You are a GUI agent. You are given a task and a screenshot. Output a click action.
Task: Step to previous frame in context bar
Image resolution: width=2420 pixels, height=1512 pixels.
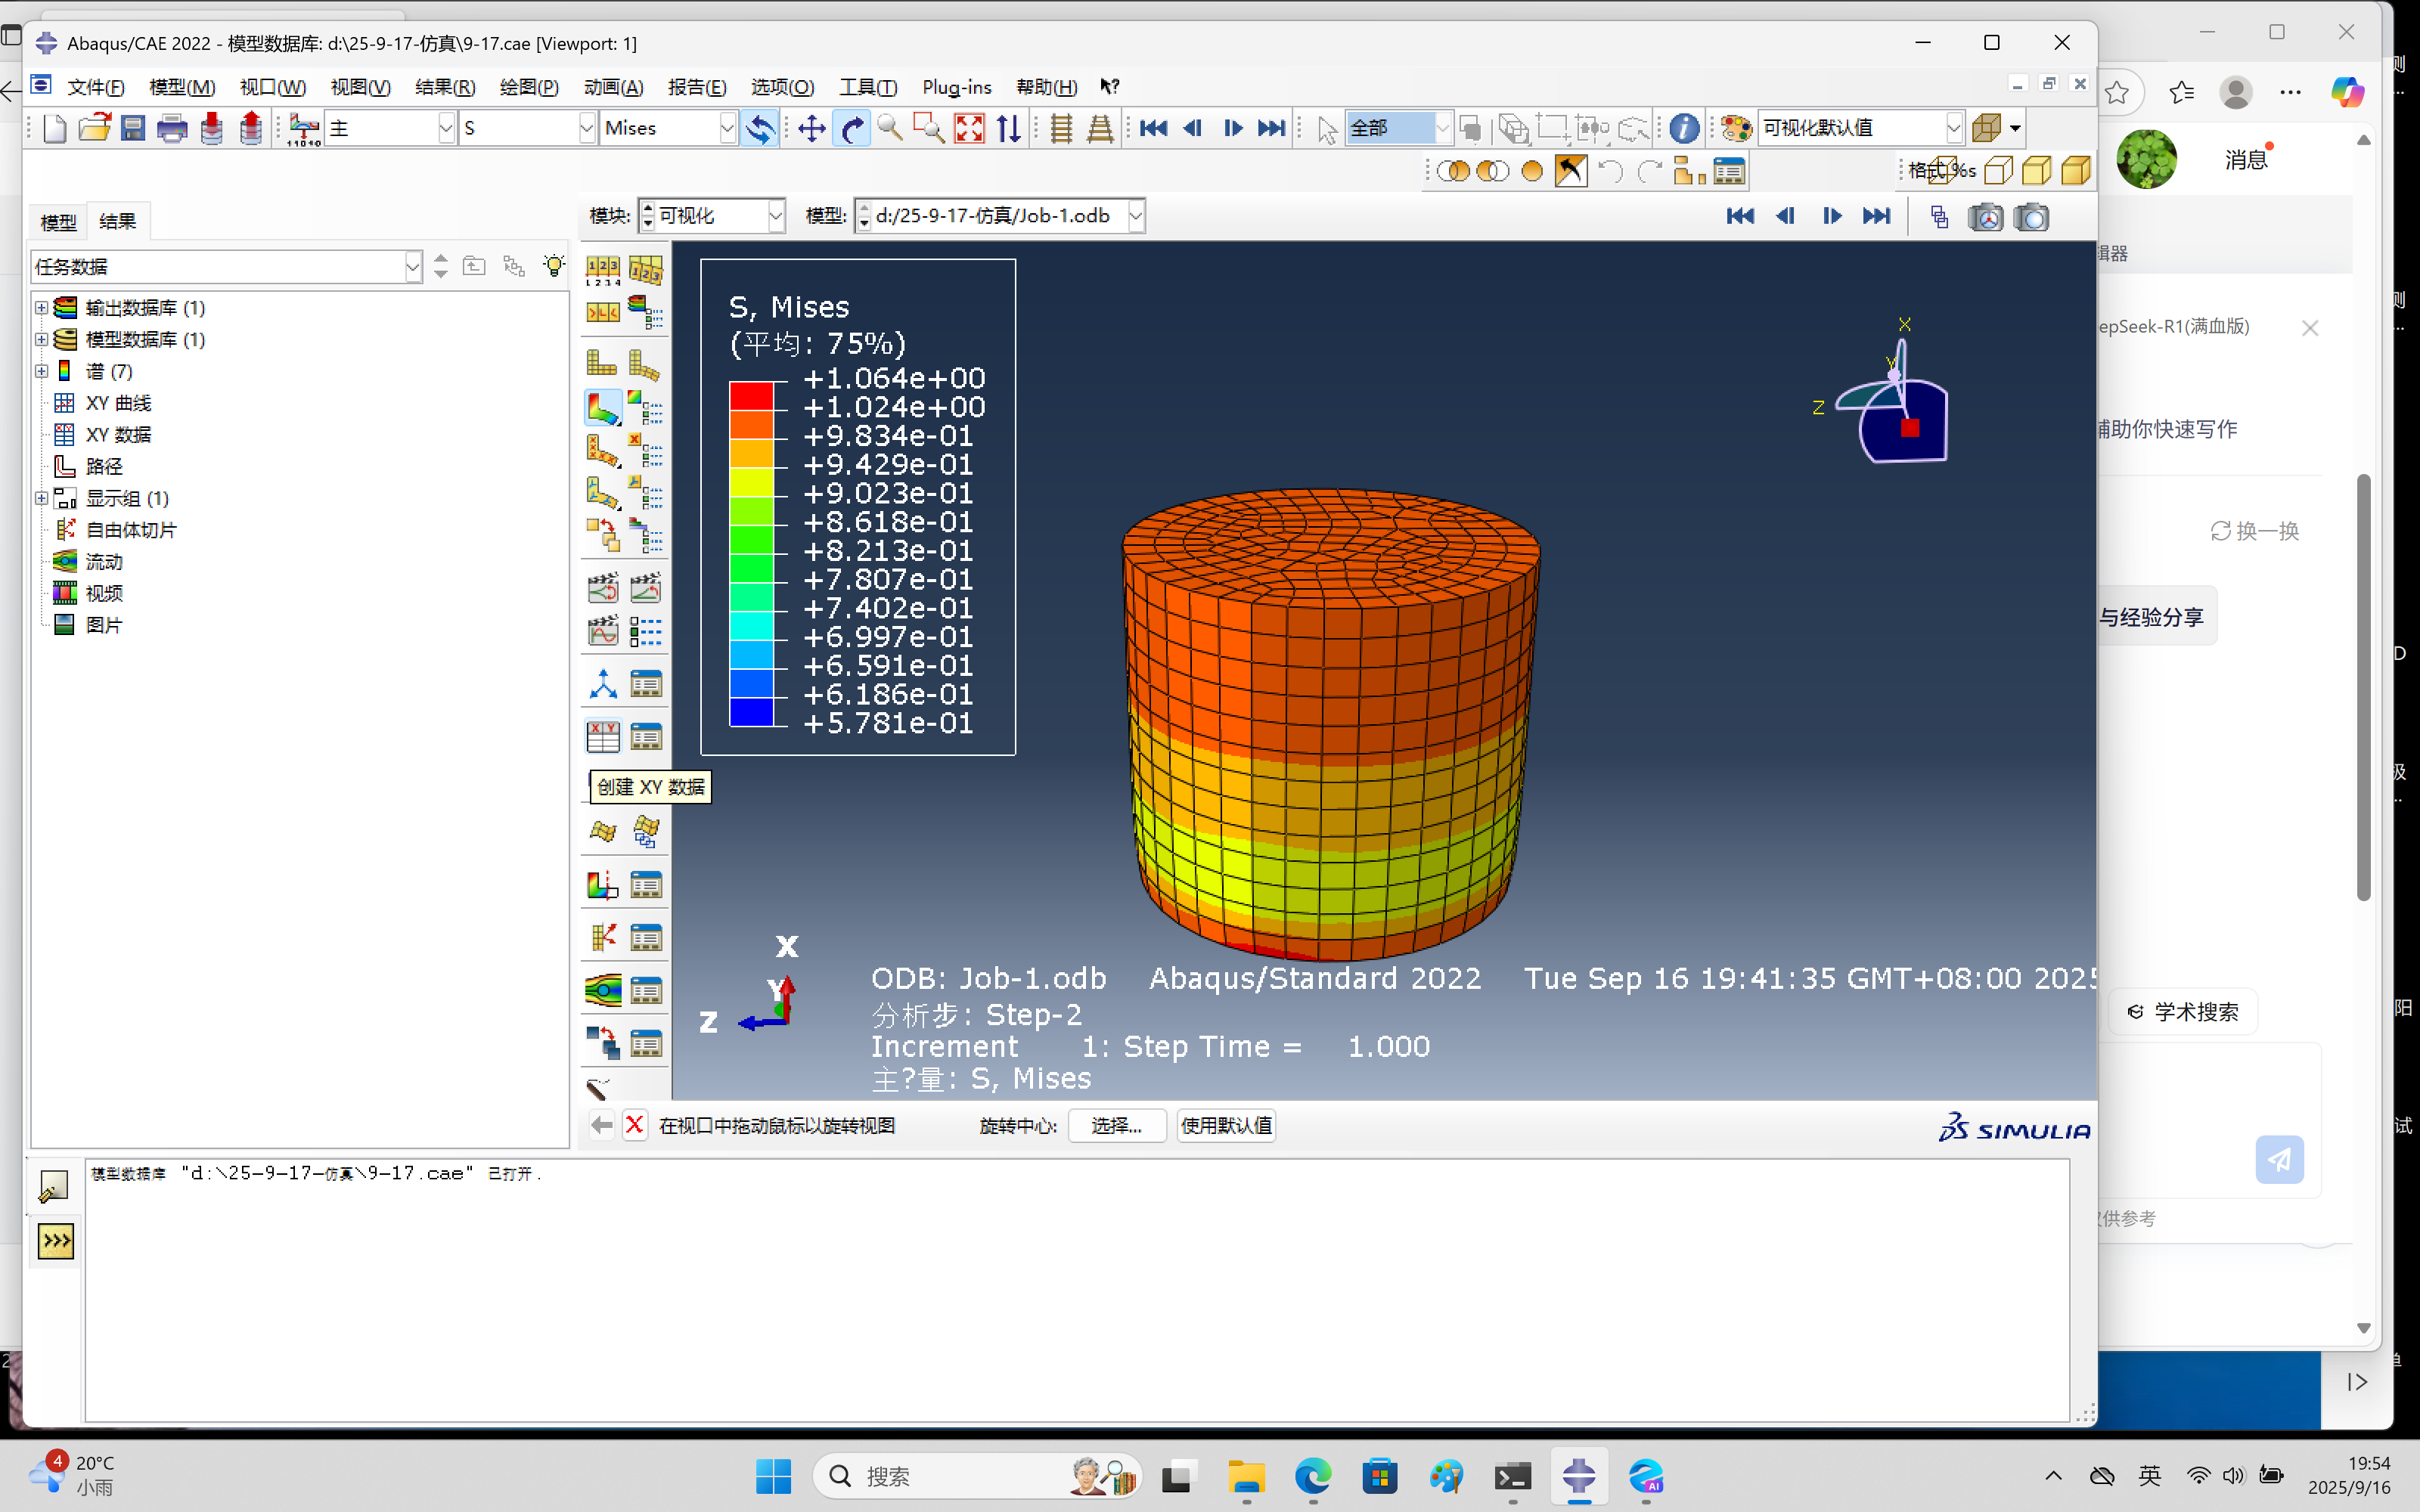click(1785, 216)
